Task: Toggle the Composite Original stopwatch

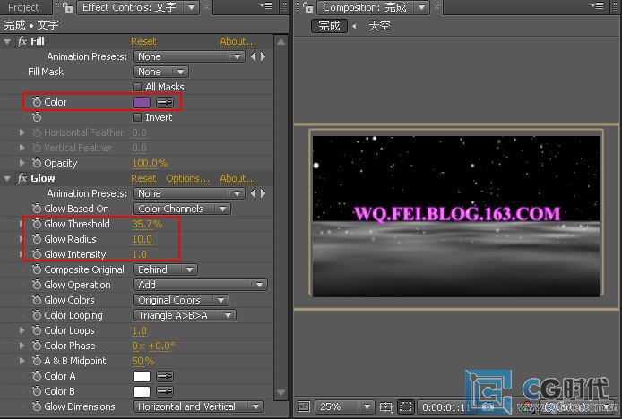Action: 37,269
